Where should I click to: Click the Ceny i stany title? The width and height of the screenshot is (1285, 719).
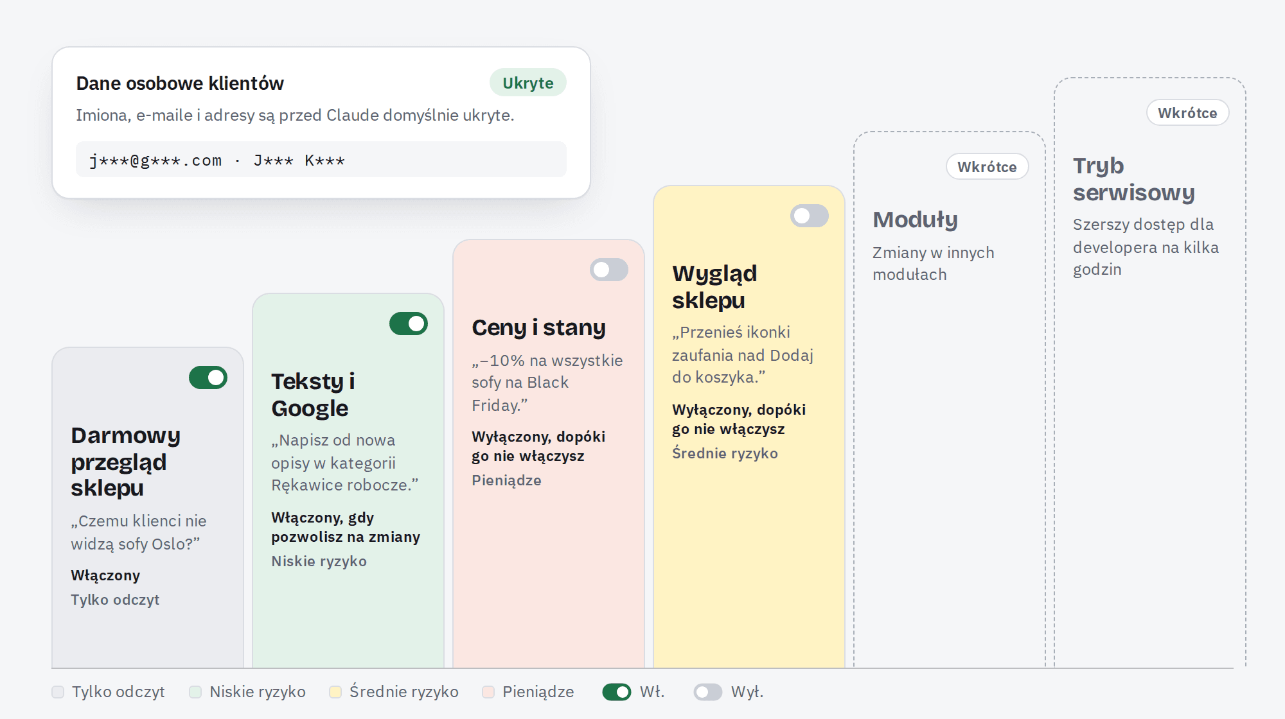[538, 327]
